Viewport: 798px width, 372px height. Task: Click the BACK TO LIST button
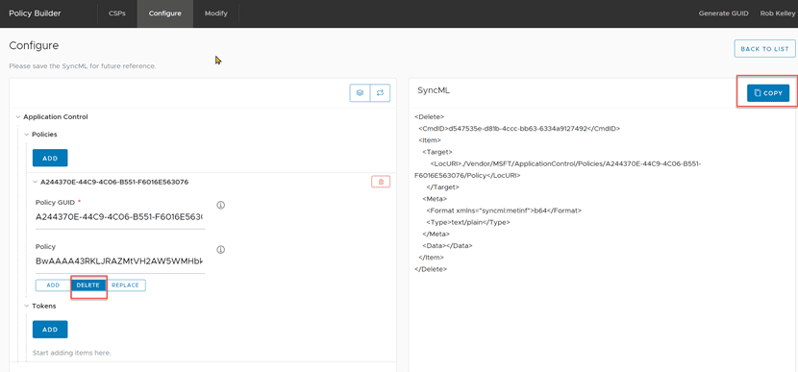pyautogui.click(x=764, y=49)
